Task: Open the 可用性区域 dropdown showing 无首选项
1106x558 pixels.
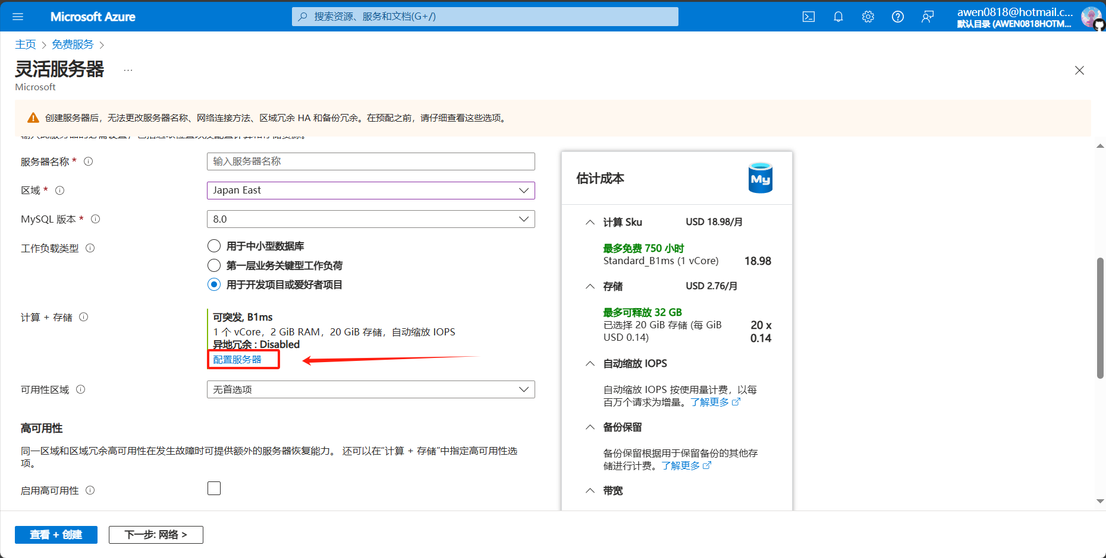Action: (371, 389)
